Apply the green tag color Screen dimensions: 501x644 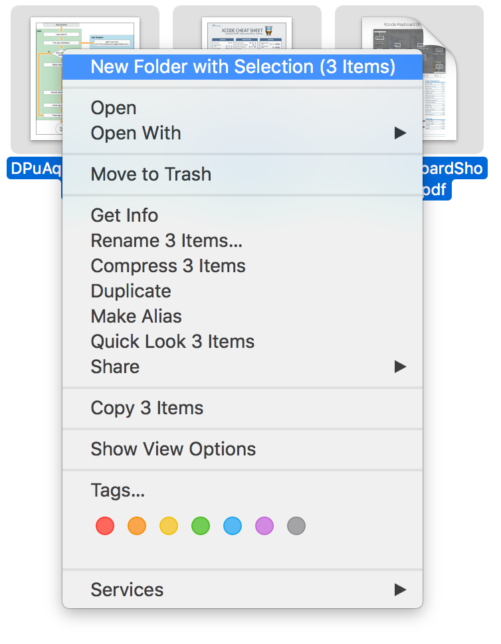(x=201, y=526)
